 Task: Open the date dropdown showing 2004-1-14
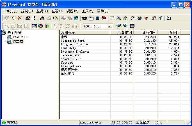[110, 26]
